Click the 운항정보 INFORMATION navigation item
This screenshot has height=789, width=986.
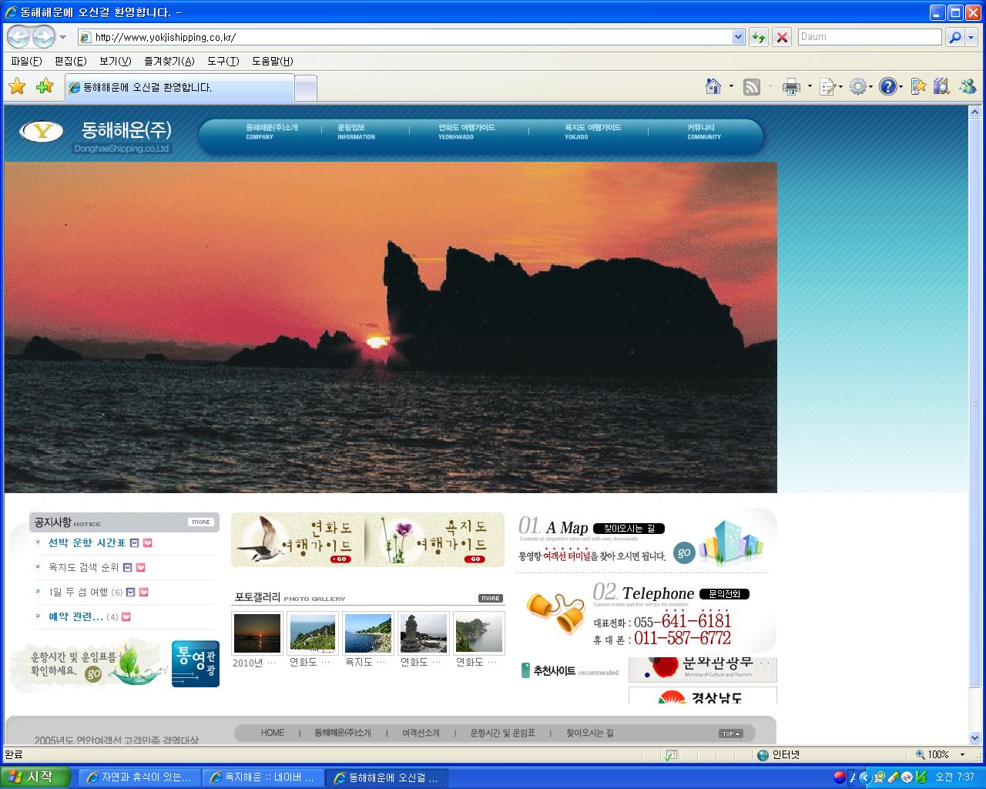click(x=356, y=132)
